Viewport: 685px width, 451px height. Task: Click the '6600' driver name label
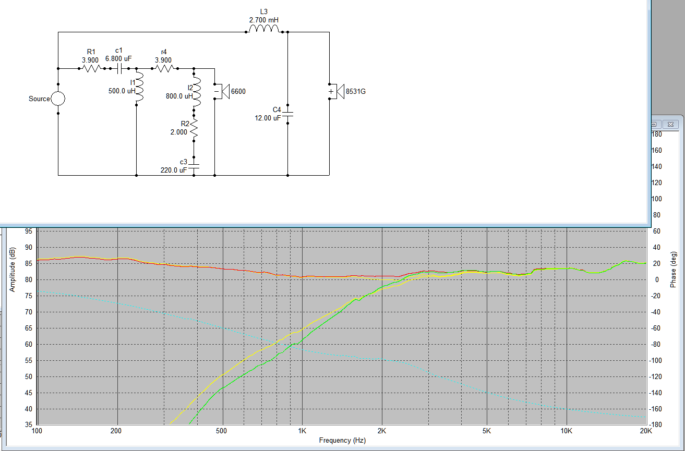pyautogui.click(x=238, y=92)
